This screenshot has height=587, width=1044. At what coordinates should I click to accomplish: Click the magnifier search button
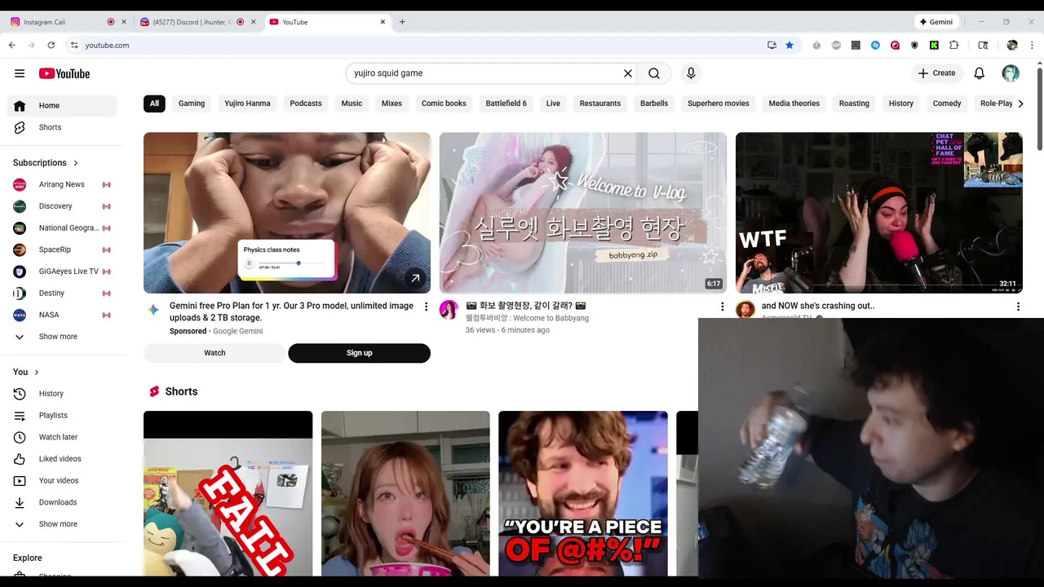click(x=654, y=73)
